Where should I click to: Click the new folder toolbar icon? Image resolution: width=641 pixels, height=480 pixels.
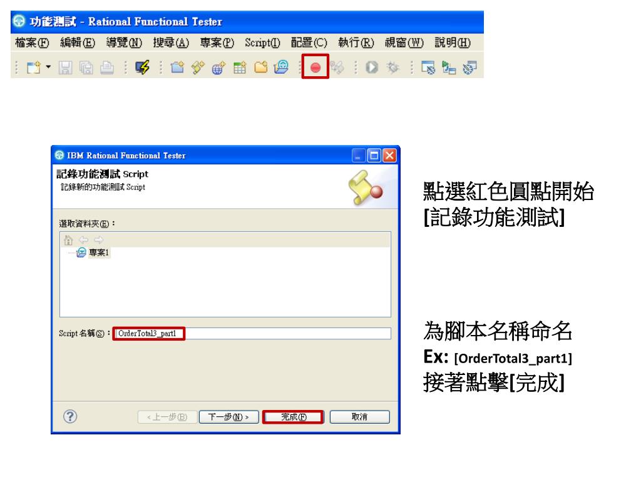[261, 67]
